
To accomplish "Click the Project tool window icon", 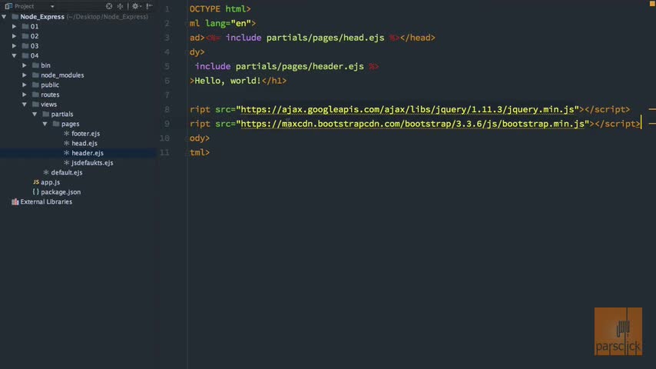I will click(x=8, y=6).
